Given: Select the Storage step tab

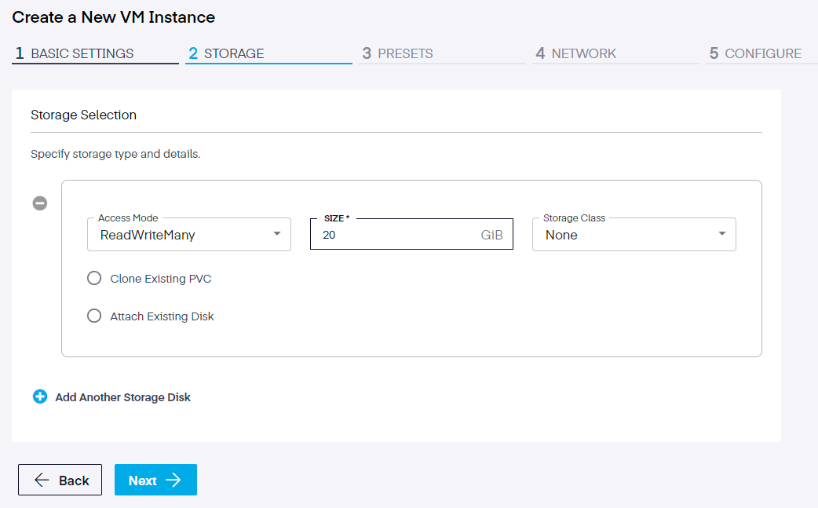Looking at the screenshot, I should point(233,53).
